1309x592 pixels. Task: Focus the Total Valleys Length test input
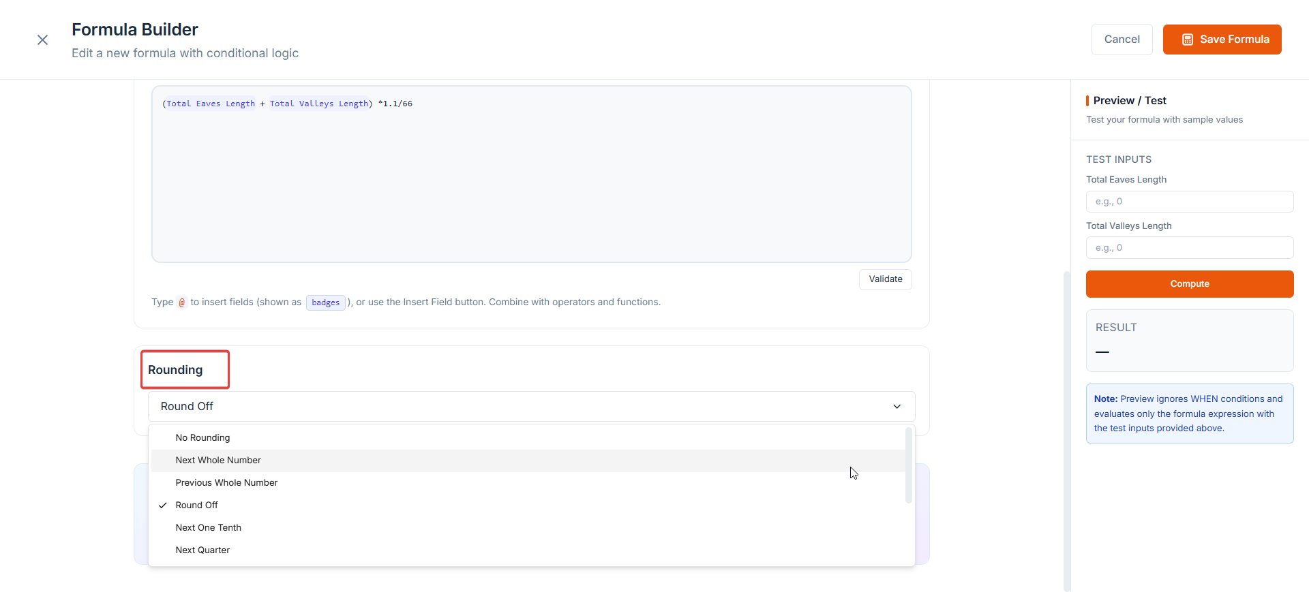pyautogui.click(x=1189, y=248)
